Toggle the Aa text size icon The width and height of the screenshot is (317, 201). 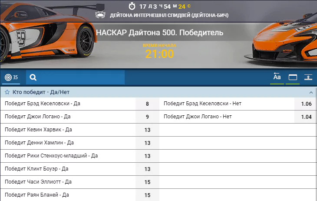277,77
